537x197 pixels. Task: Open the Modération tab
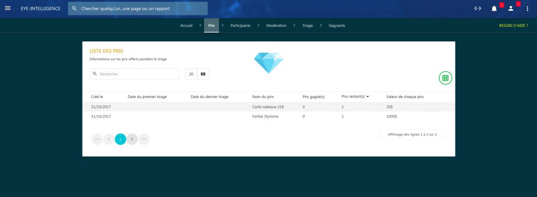(x=276, y=25)
